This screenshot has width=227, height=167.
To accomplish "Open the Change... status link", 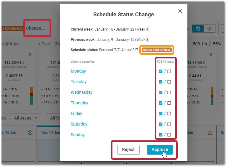I will click(36, 28).
